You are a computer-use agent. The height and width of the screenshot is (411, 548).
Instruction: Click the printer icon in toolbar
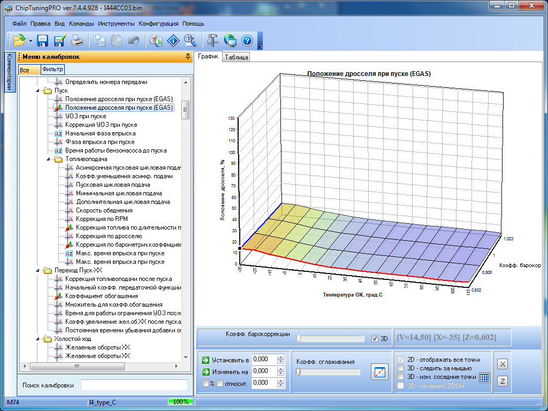coord(77,41)
